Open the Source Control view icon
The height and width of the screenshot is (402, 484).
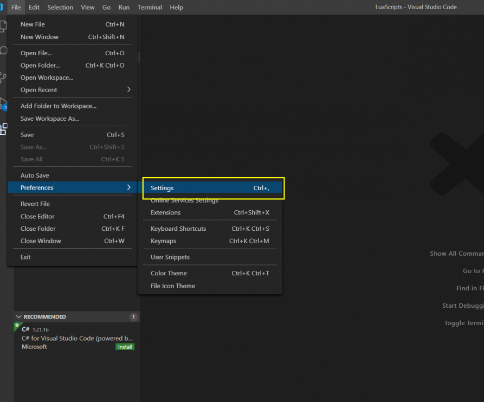(3, 77)
